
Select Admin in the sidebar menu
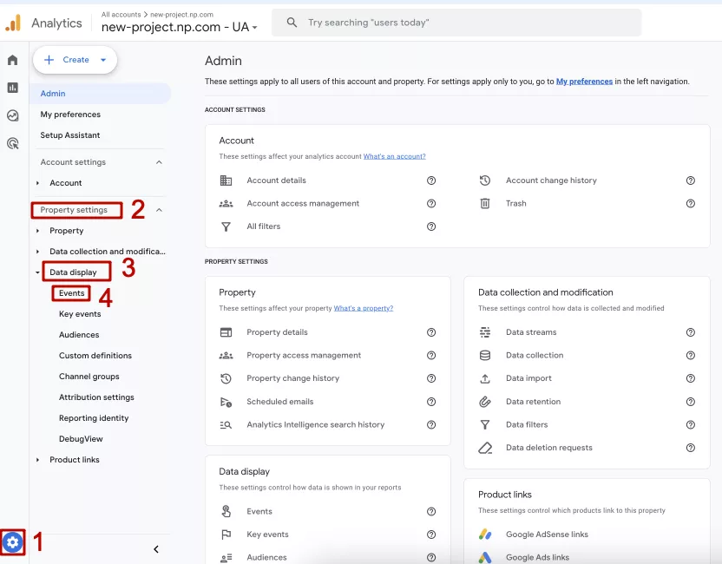pos(100,94)
